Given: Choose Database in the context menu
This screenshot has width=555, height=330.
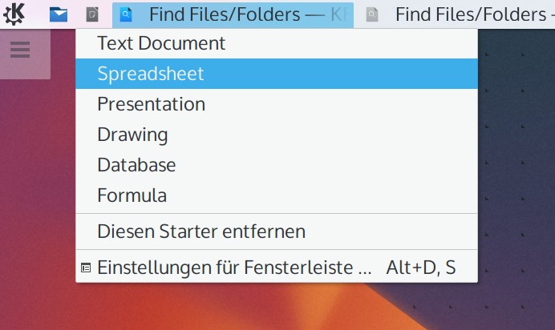Looking at the screenshot, I should [277, 165].
